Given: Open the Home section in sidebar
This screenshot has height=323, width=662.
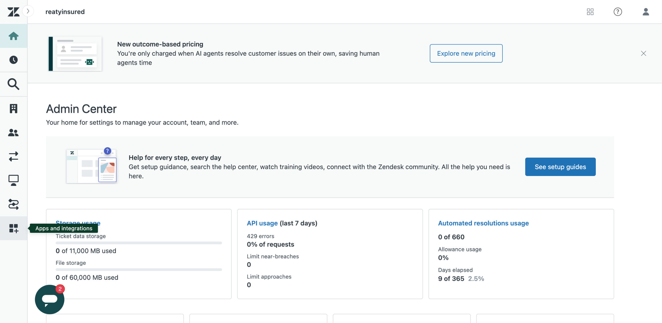Looking at the screenshot, I should click(13, 36).
